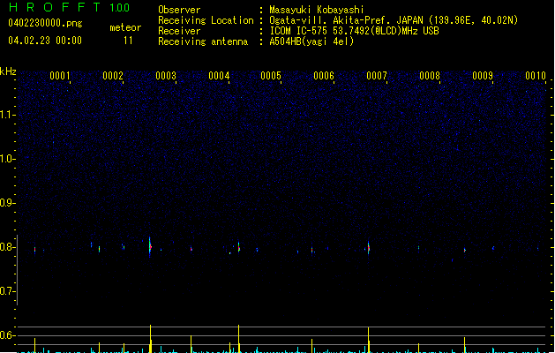Click the 1.1 kHz axis tick label
555x353 pixels.
tap(7, 115)
